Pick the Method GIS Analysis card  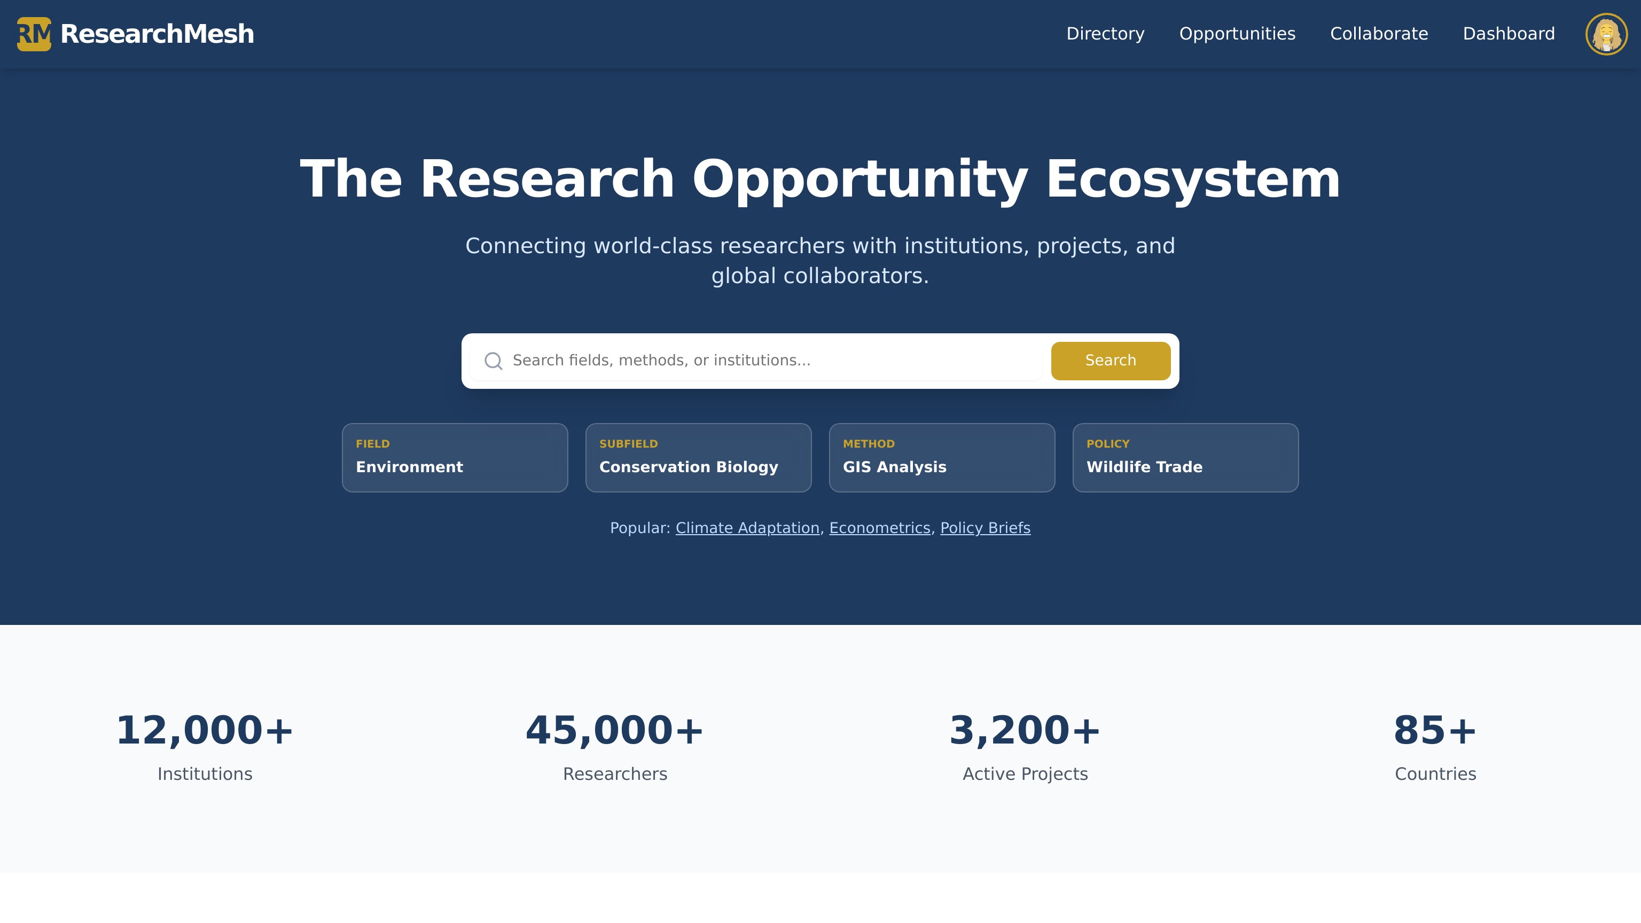click(x=942, y=457)
